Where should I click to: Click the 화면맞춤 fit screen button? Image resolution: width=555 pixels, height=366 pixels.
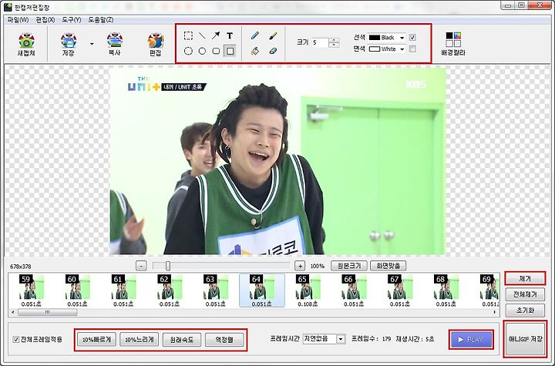point(388,266)
